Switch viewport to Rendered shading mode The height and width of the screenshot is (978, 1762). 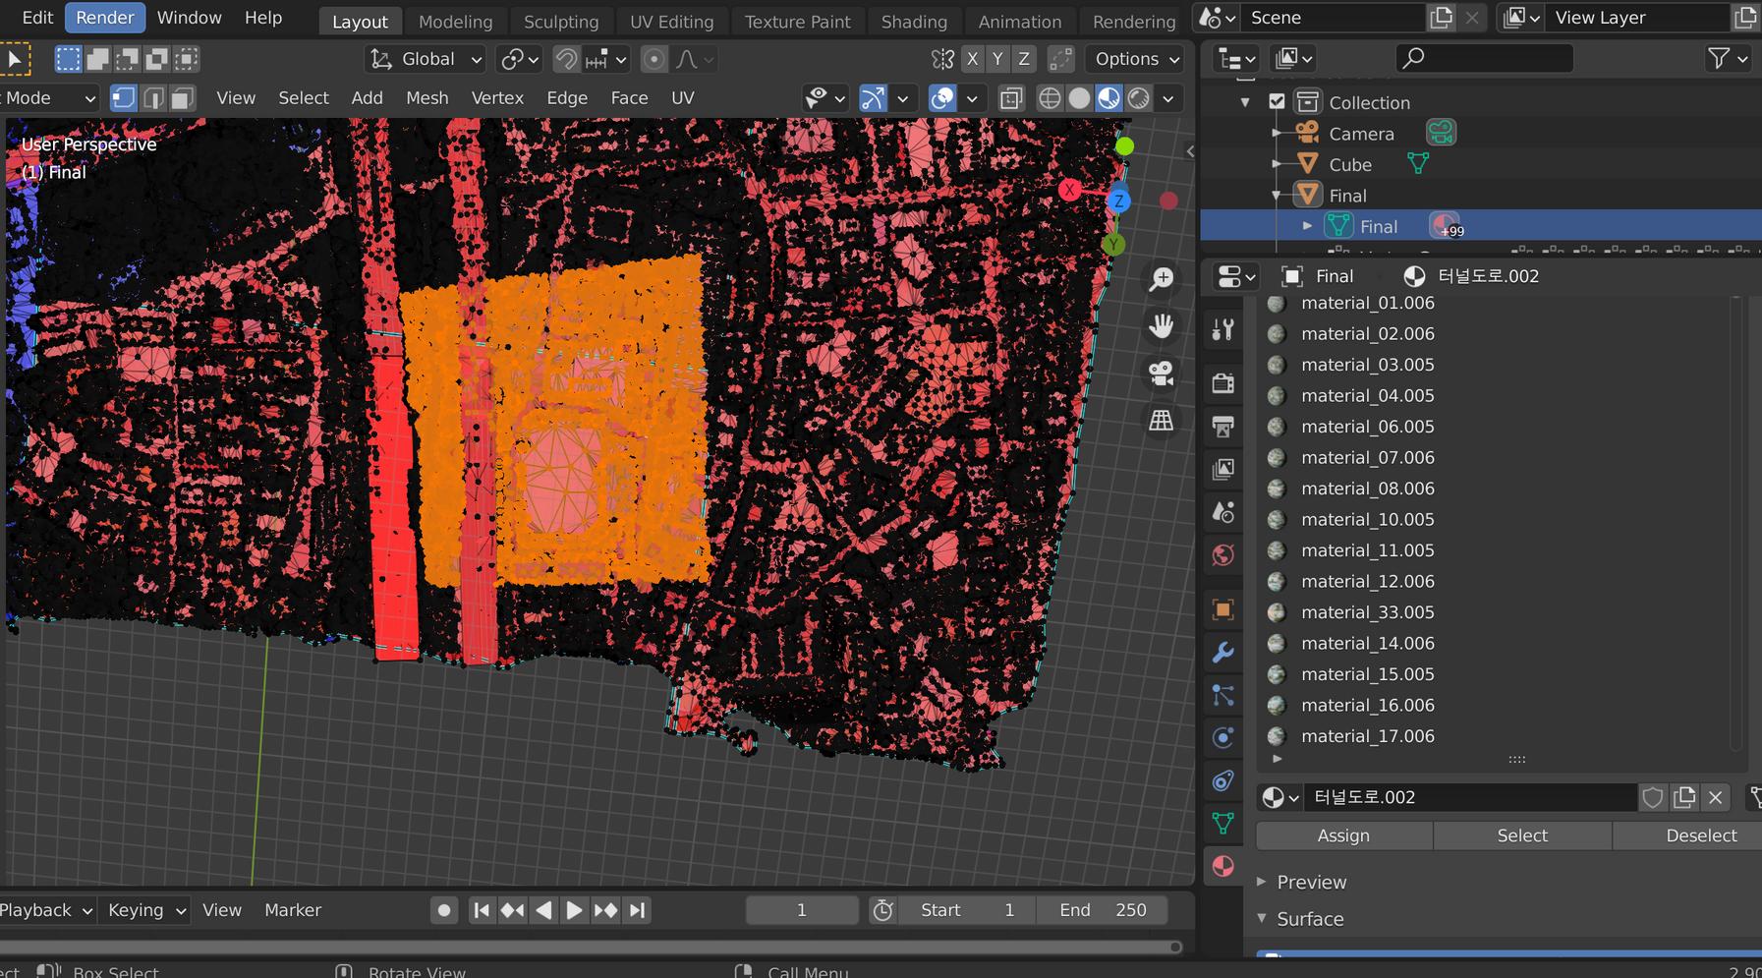1139,98
